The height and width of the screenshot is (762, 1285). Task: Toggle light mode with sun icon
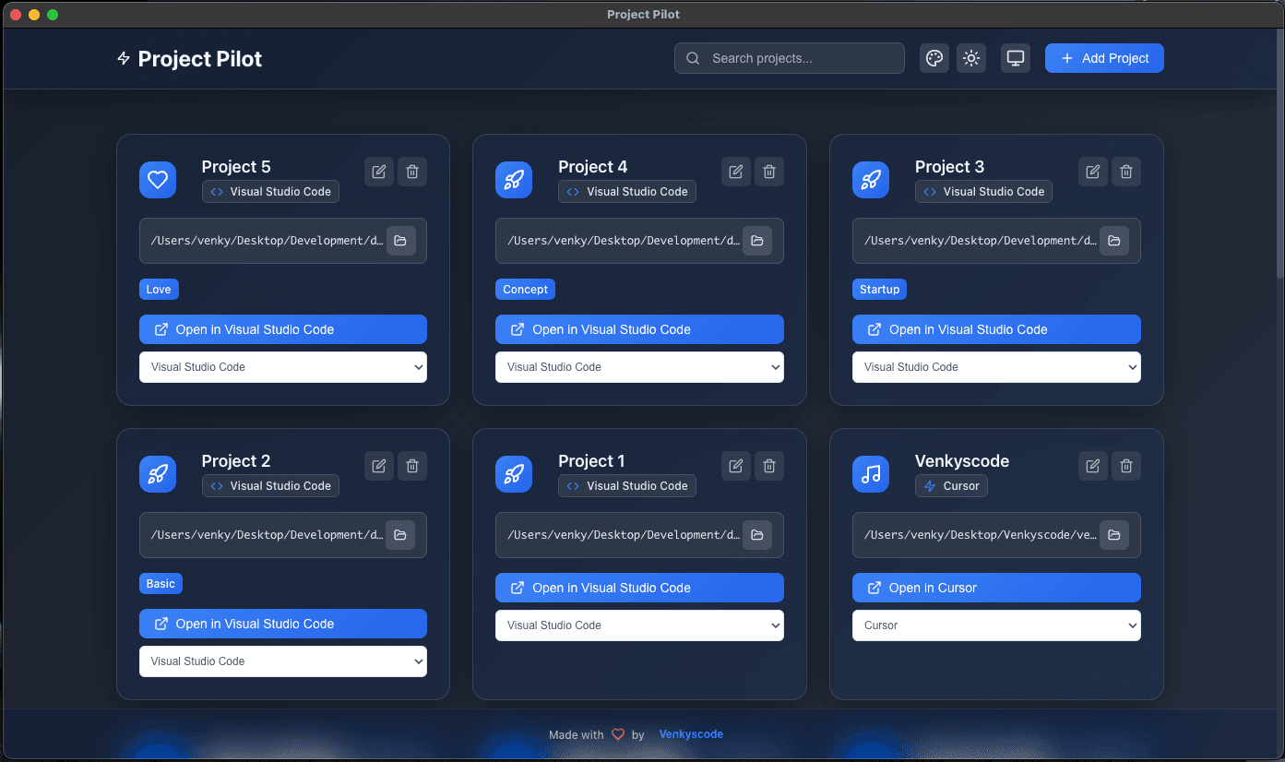pos(970,58)
